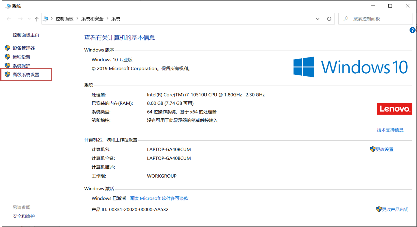Screen dimensions: 417x227
Task: Maximize the 系统 window
Action: 390,6
